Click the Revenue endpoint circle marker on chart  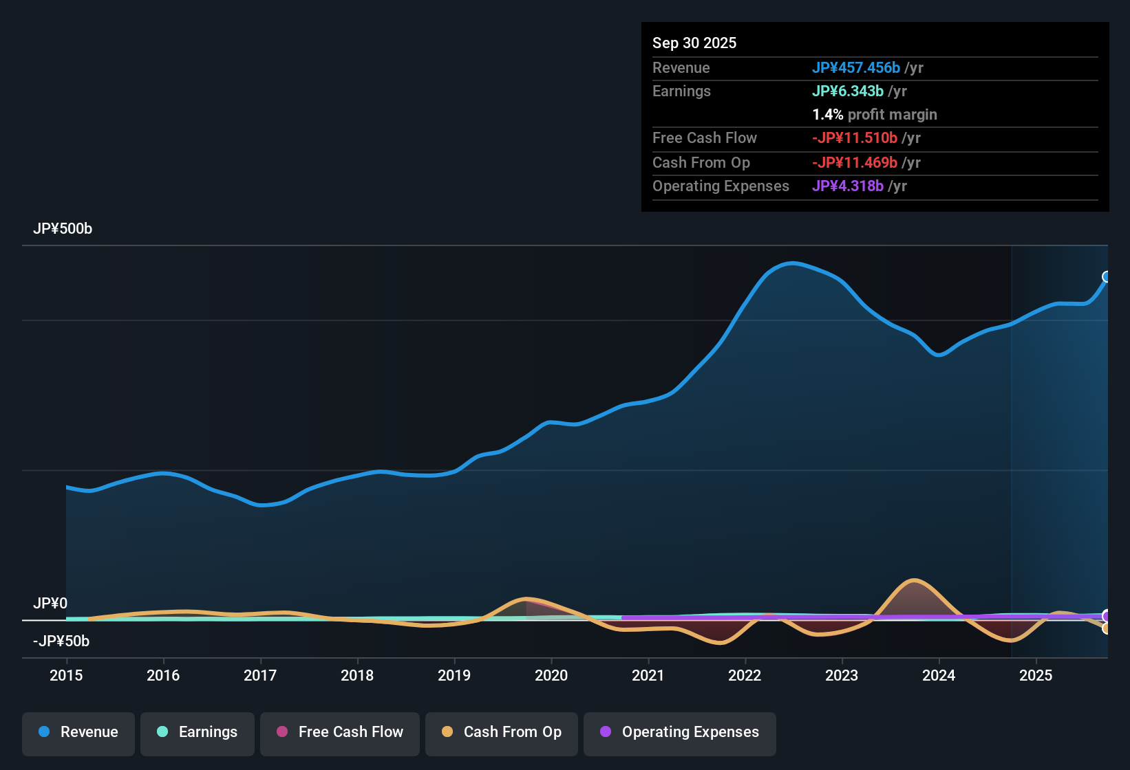tap(1107, 277)
